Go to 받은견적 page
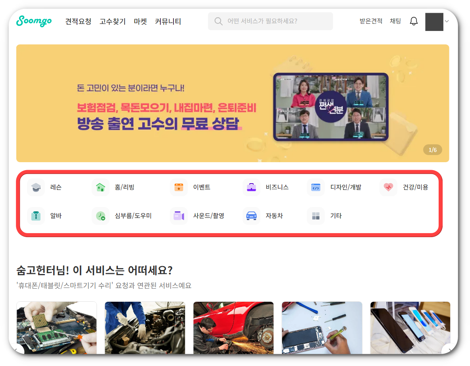 [x=371, y=22]
